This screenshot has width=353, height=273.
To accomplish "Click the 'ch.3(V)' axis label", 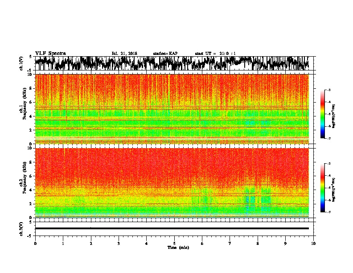I will pyautogui.click(x=21, y=229).
